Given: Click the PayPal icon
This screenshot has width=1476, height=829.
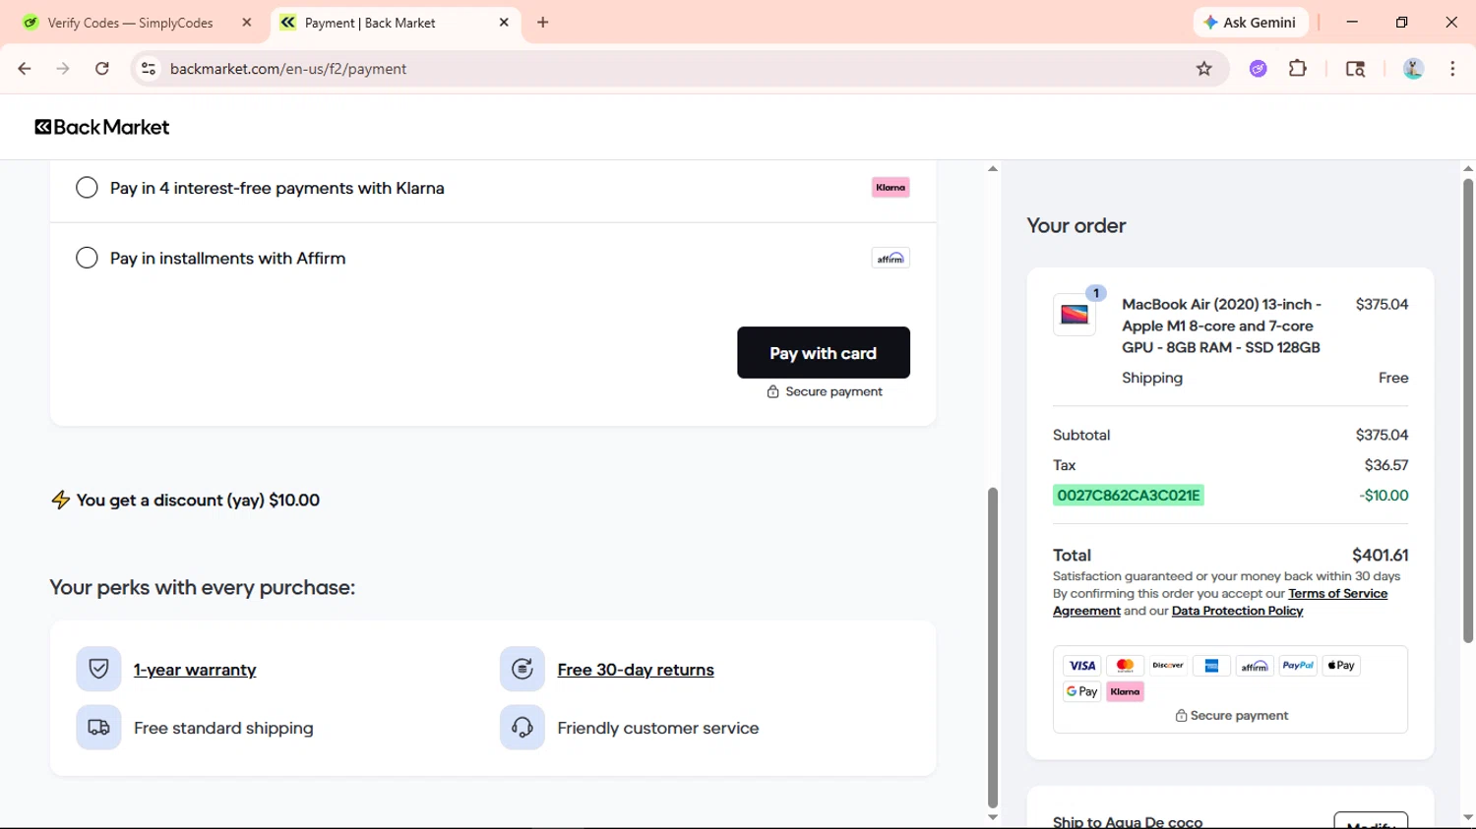Looking at the screenshot, I should pos(1298,666).
